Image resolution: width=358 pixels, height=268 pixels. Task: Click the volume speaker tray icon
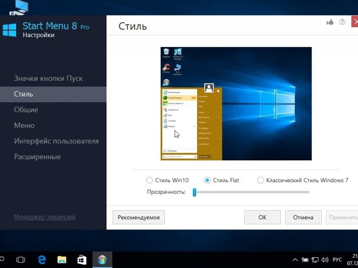pos(325,260)
